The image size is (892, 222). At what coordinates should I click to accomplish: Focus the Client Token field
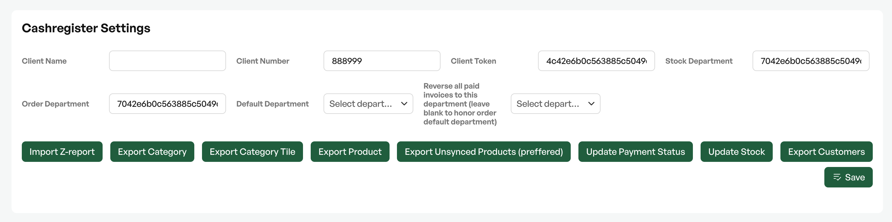pos(596,61)
